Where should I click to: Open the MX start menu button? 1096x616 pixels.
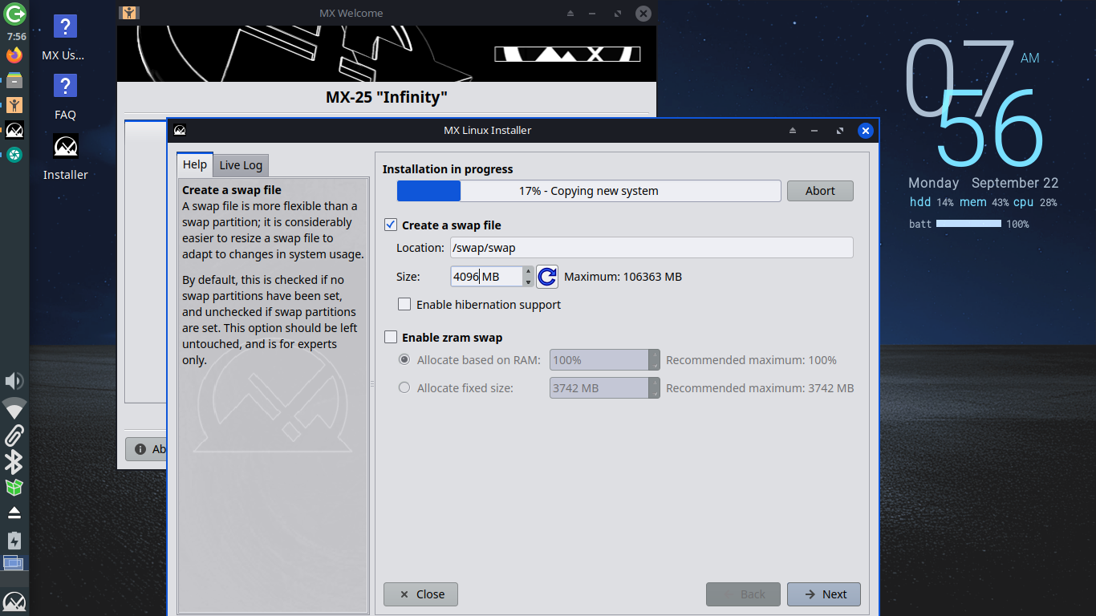click(14, 602)
